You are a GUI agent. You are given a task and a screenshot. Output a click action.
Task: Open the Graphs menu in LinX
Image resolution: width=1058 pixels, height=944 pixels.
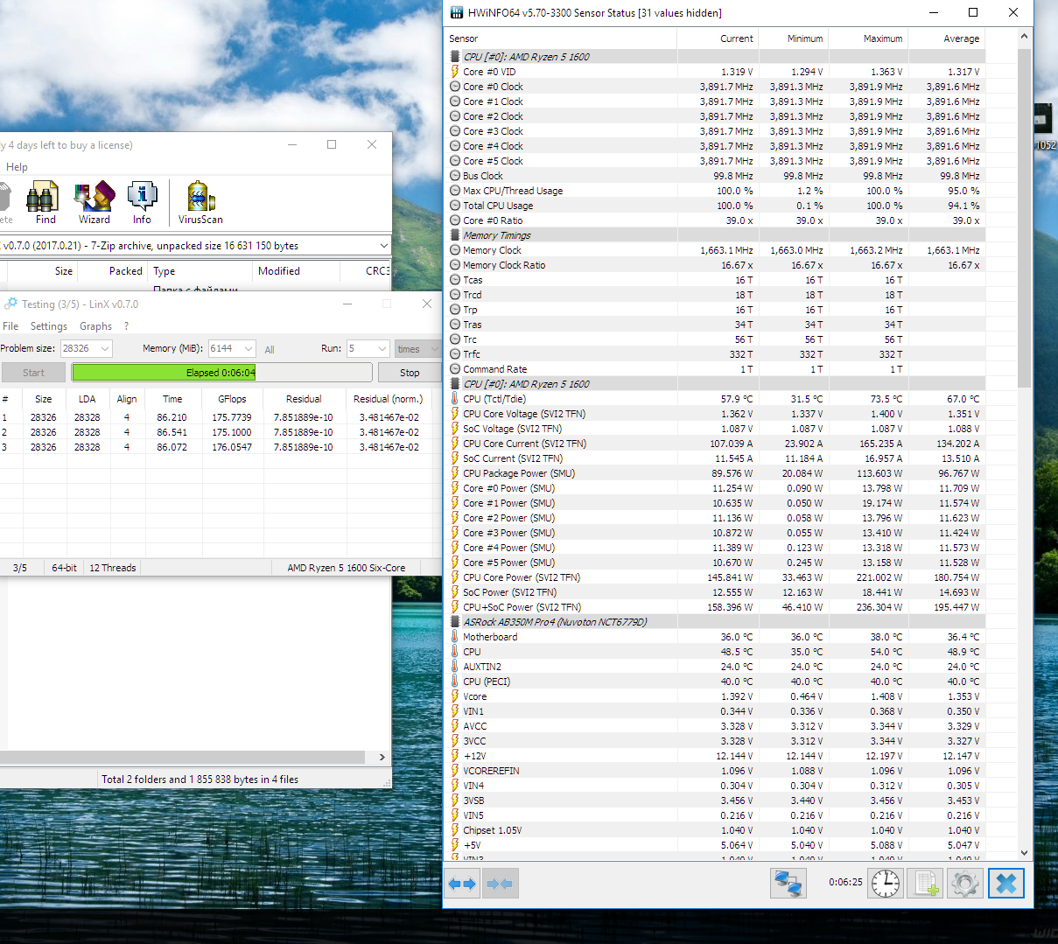coord(95,326)
